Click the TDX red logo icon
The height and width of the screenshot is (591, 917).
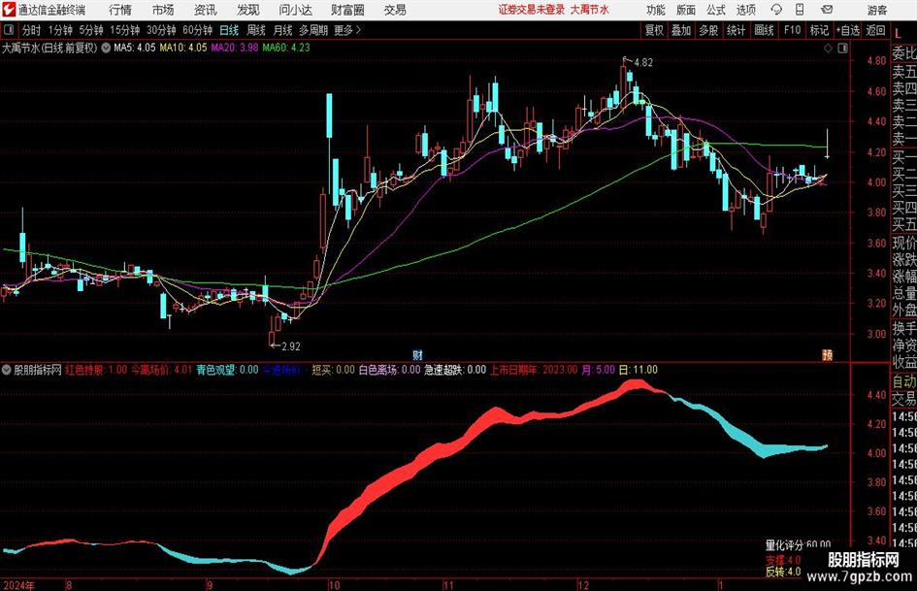[x=10, y=10]
